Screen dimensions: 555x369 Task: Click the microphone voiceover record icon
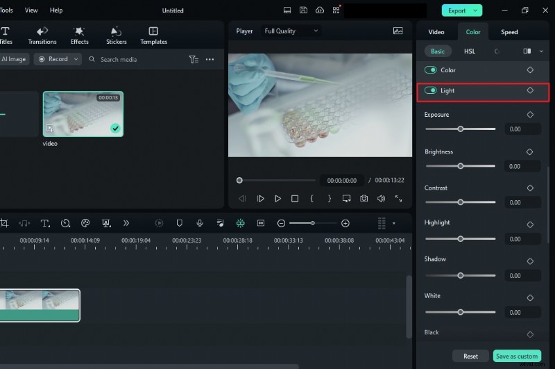point(200,223)
